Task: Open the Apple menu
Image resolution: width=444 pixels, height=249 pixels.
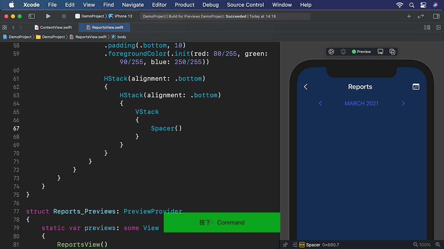Action: pyautogui.click(x=12, y=5)
